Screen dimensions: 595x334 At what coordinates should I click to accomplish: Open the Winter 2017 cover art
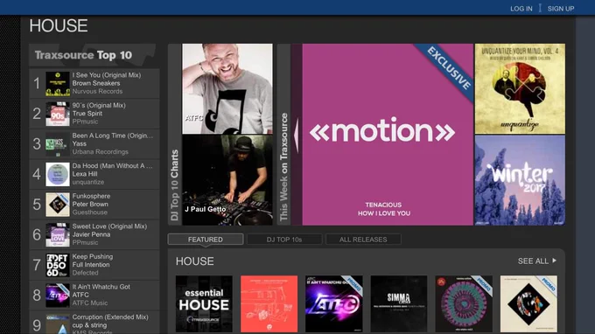point(520,180)
